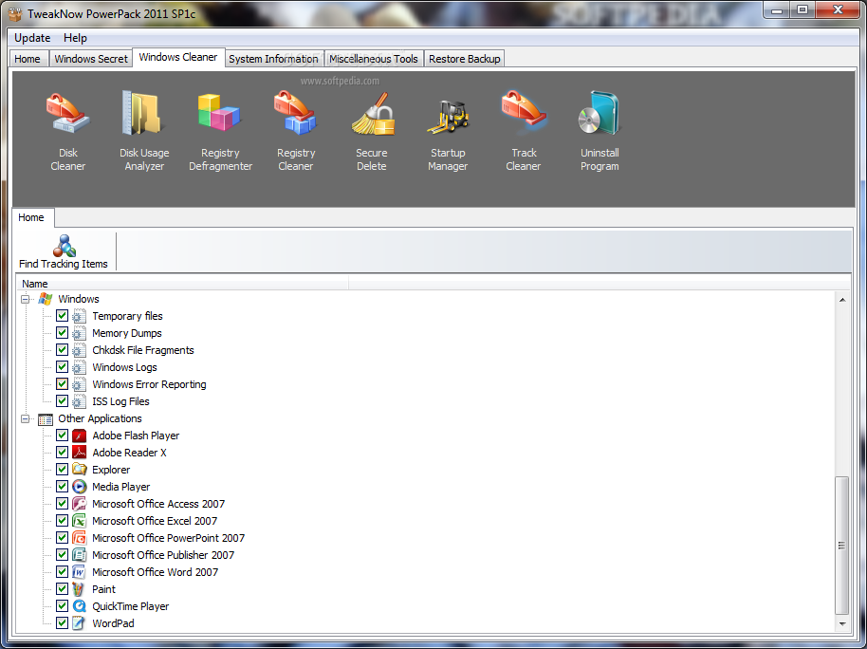Click the Publisher 2007 icon
The width and height of the screenshot is (867, 649).
(x=80, y=555)
